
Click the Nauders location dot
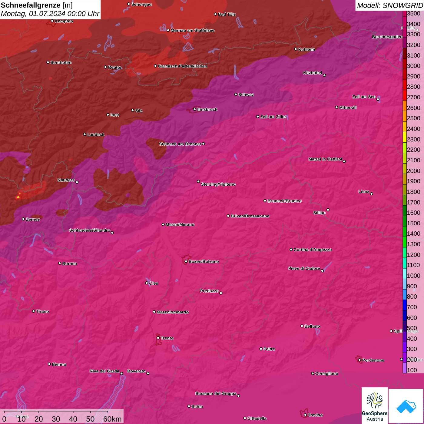click(x=77, y=182)
